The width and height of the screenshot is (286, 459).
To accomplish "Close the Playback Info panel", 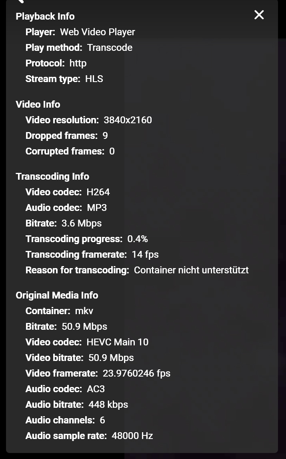I will 259,15.
